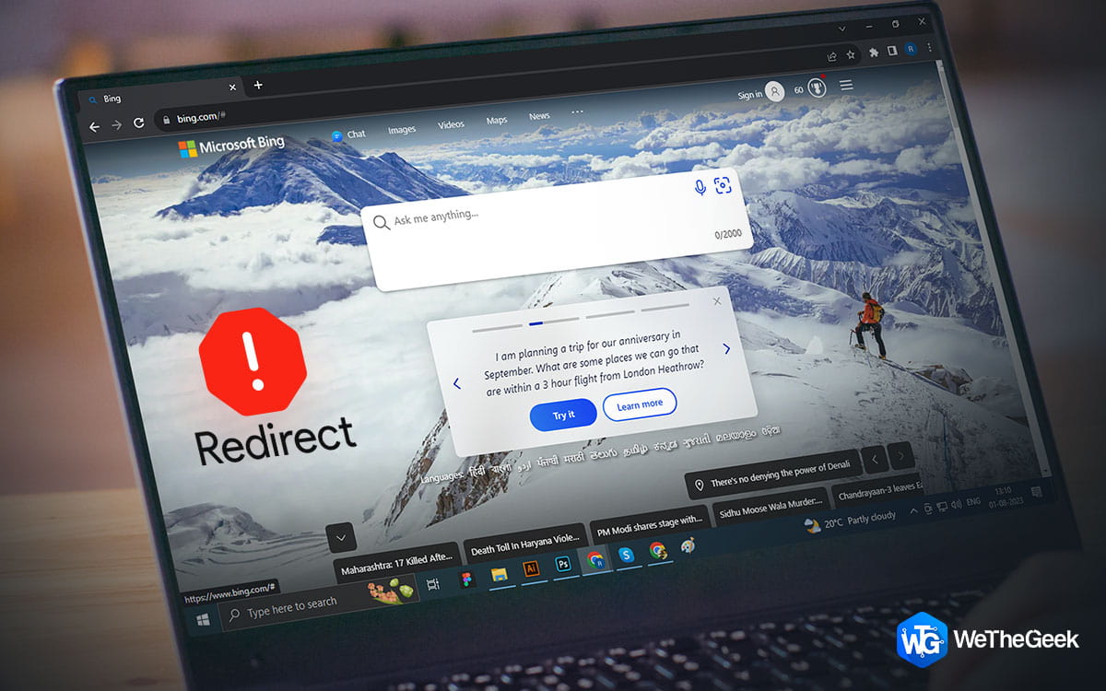The width and height of the screenshot is (1106, 691).
Task: Open the notification center icon
Action: 1037,493
